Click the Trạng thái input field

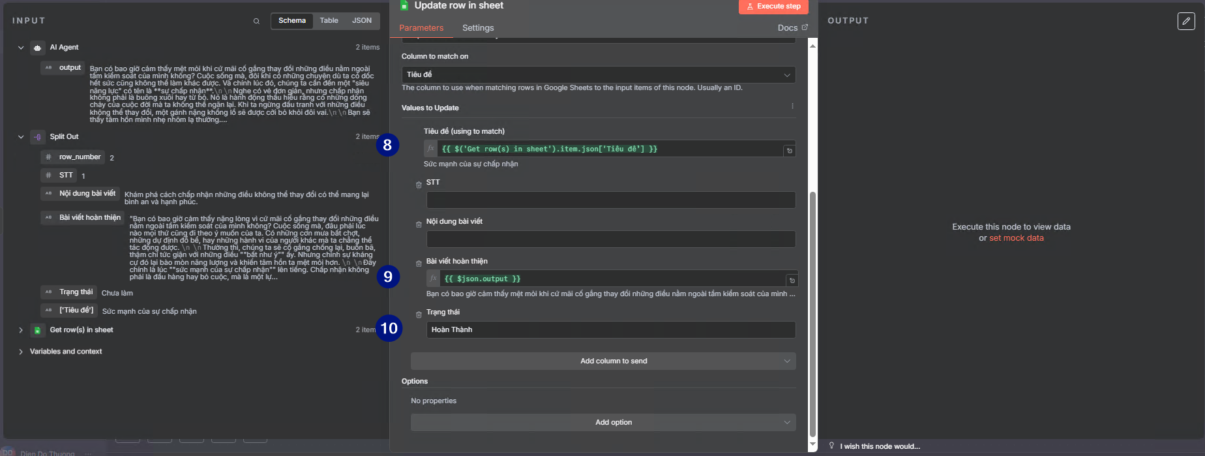[610, 330]
